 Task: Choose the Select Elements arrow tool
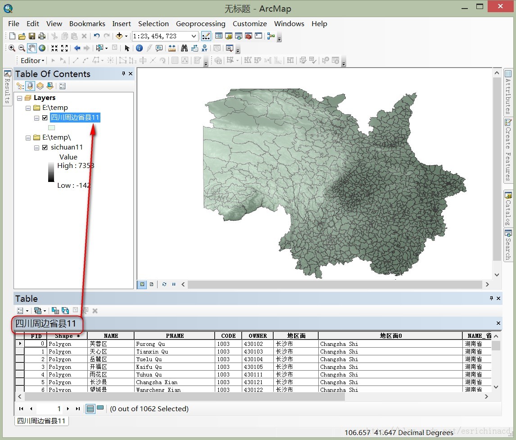tap(127, 48)
